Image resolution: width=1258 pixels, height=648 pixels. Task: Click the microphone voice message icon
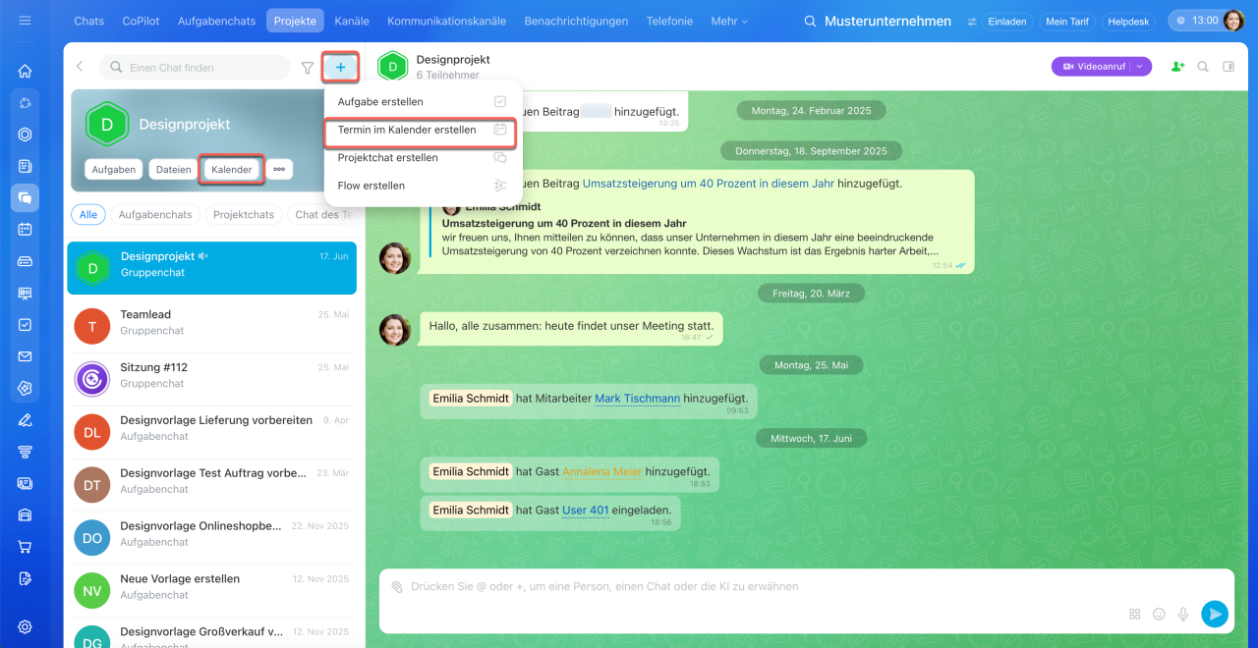point(1183,614)
